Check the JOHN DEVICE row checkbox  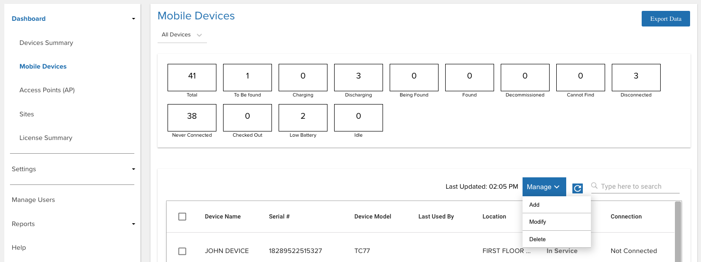182,251
